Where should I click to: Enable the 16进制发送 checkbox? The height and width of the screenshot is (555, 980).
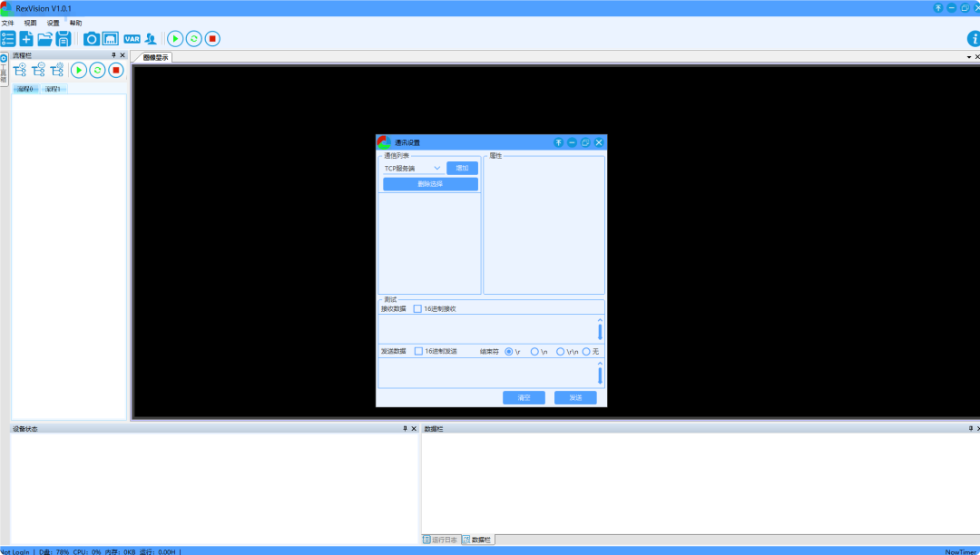(x=418, y=352)
